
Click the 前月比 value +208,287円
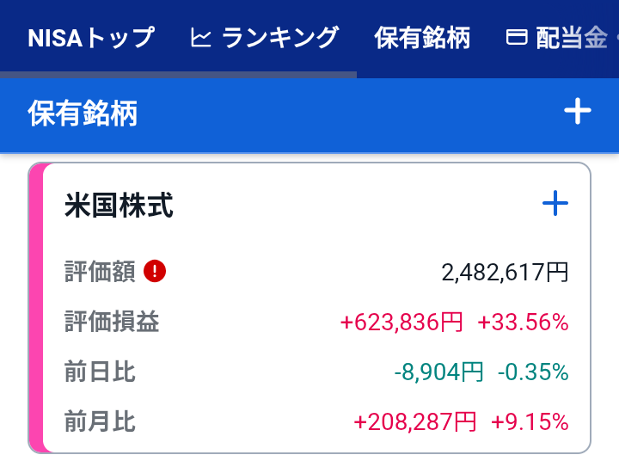[414, 422]
